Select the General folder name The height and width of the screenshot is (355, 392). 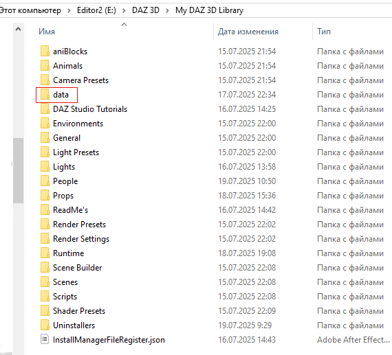67,138
